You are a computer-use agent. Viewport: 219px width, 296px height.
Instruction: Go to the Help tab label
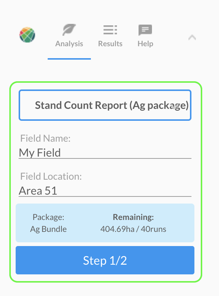tap(145, 44)
